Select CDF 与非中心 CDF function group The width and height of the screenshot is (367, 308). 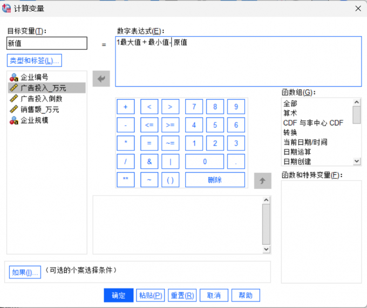(317, 123)
